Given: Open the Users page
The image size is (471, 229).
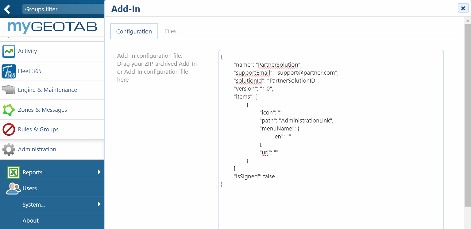Looking at the screenshot, I should (x=29, y=188).
